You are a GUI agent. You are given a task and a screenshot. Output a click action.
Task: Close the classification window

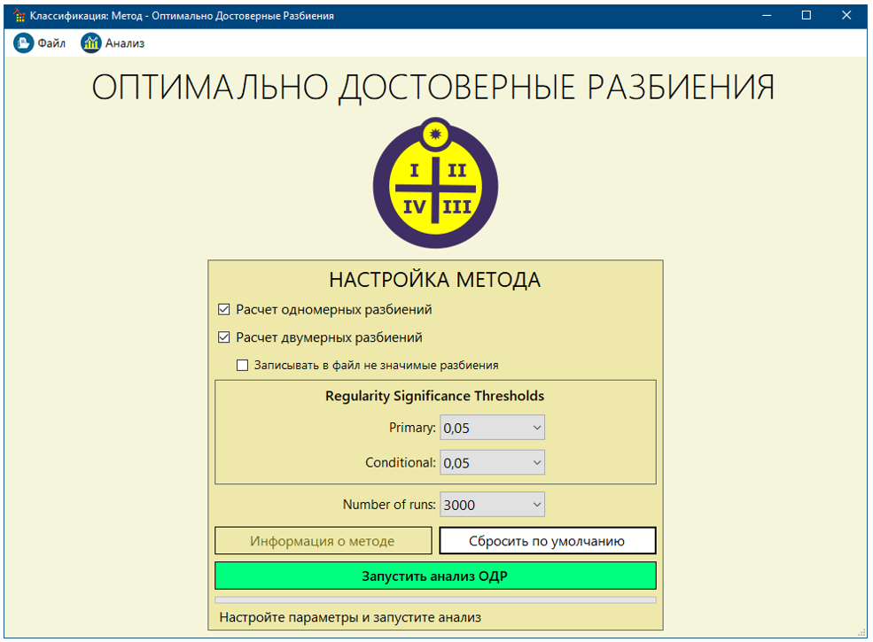click(x=846, y=15)
